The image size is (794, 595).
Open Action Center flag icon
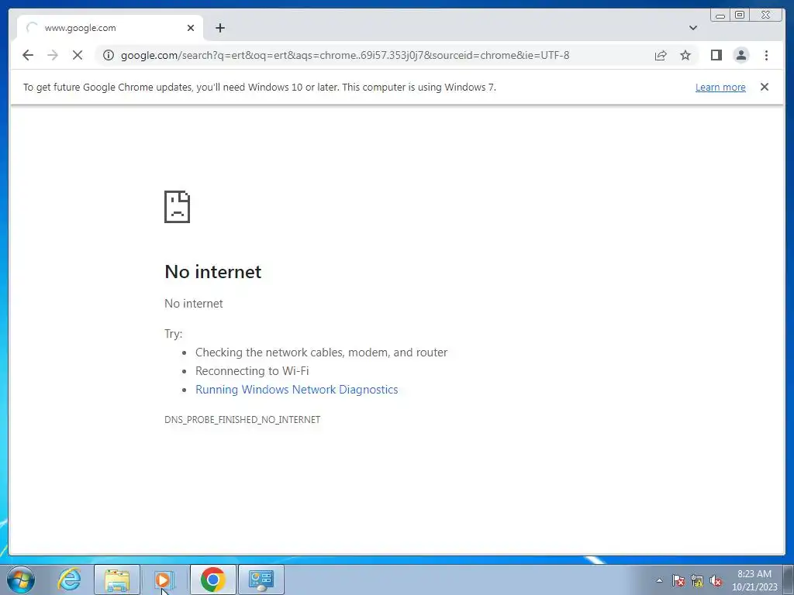(678, 580)
